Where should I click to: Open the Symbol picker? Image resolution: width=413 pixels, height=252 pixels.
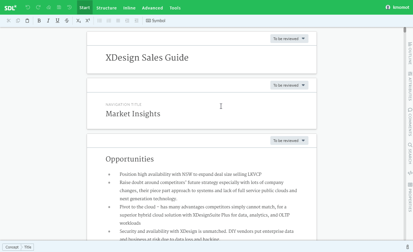click(156, 21)
